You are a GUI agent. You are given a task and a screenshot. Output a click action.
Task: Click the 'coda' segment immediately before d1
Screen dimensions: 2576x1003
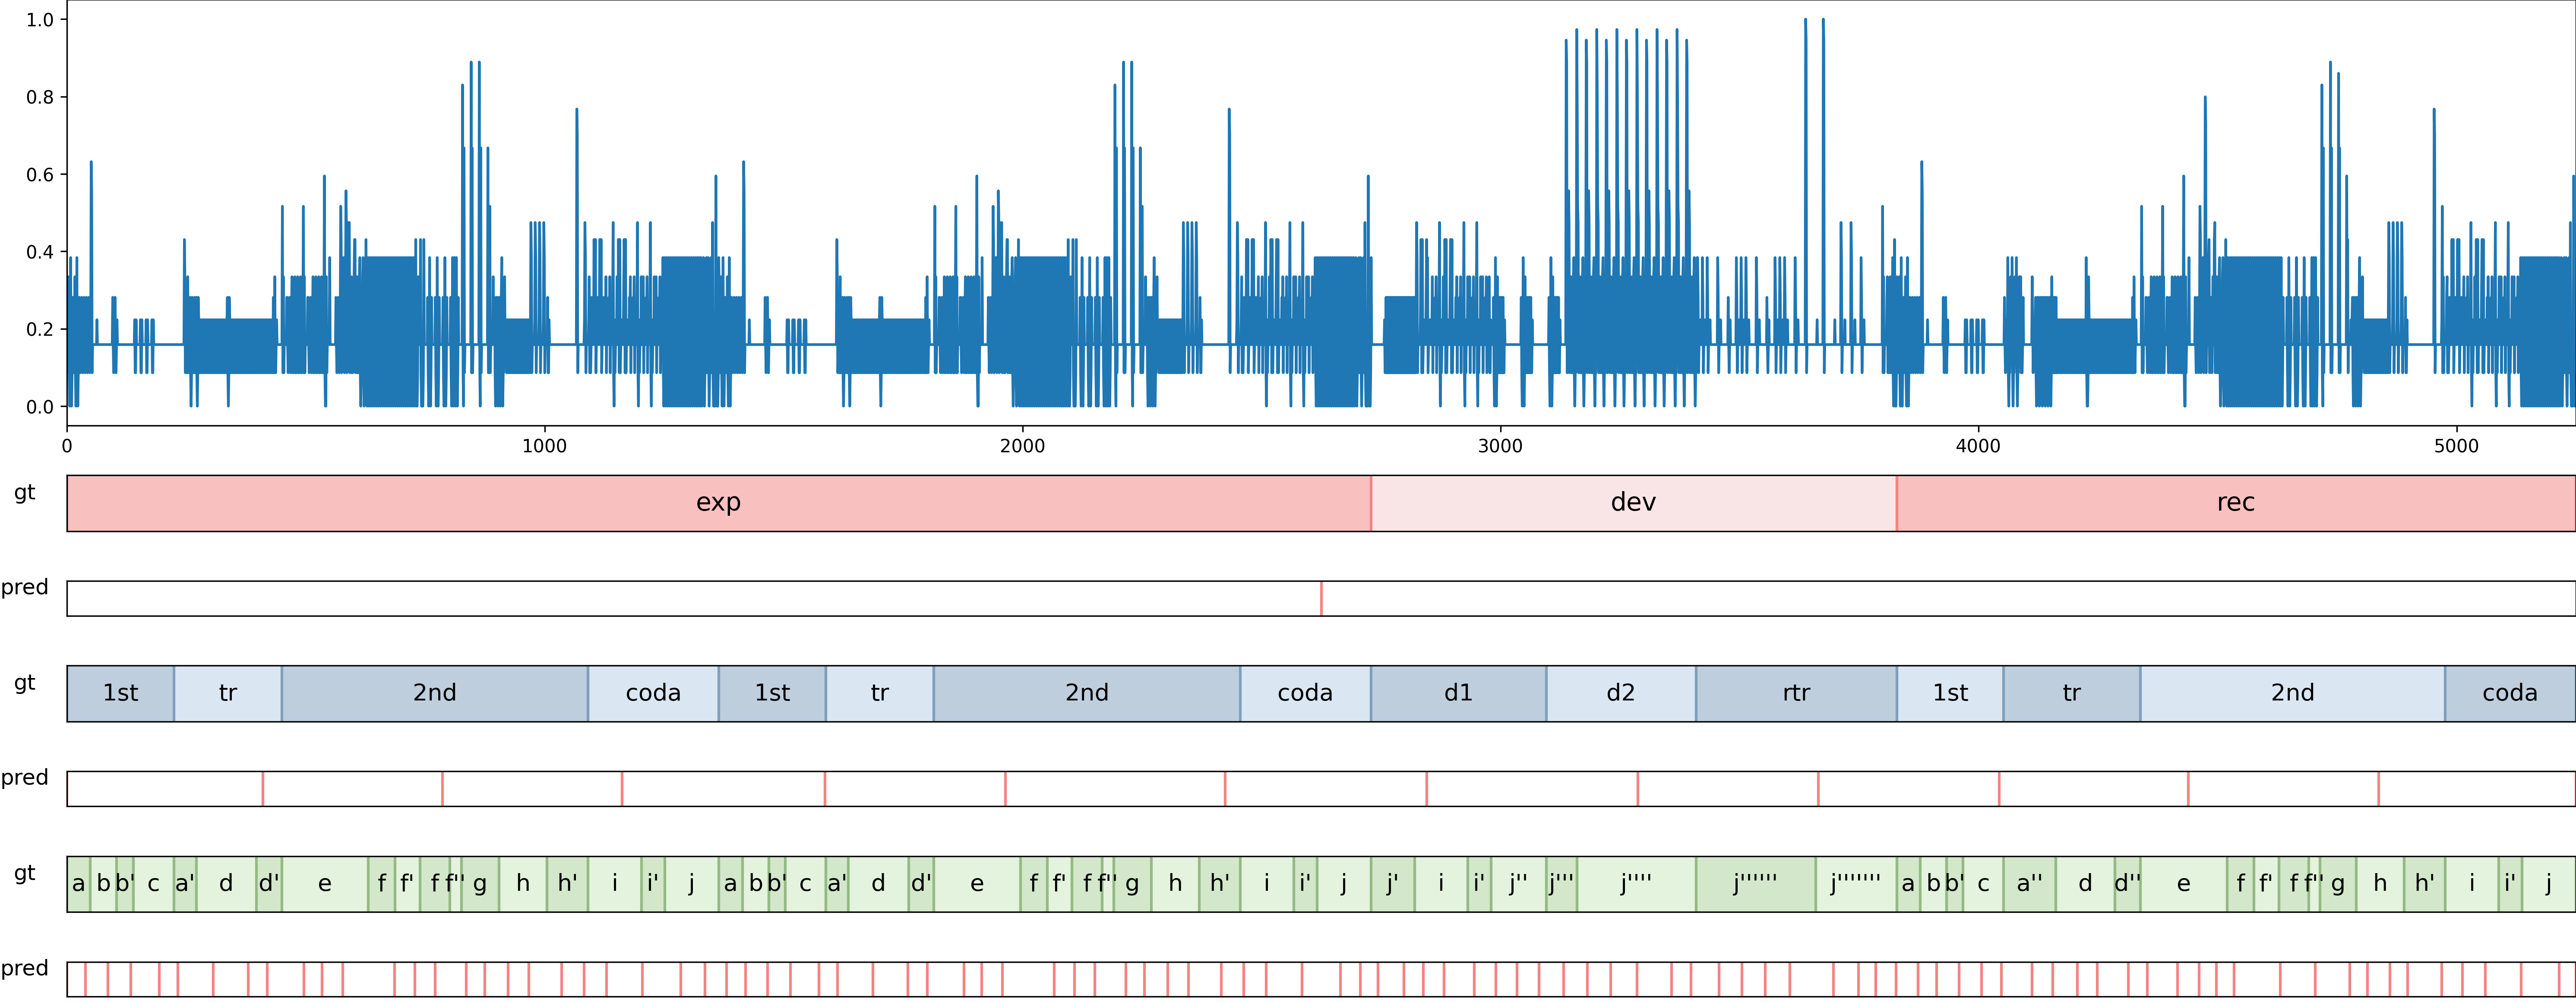coord(1305,693)
